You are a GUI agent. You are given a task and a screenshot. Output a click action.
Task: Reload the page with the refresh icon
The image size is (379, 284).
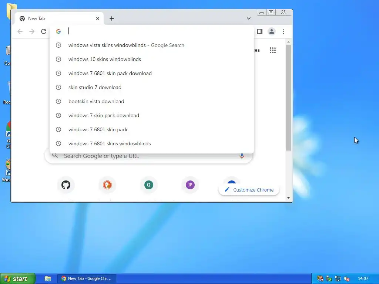(44, 31)
